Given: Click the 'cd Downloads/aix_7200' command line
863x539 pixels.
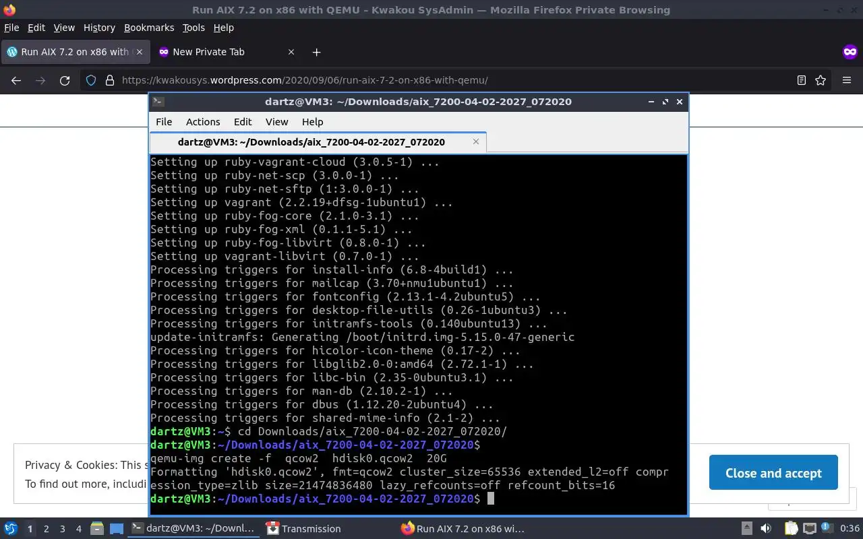Looking at the screenshot, I should pos(328,431).
